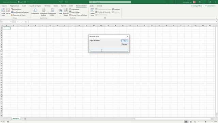
Task: Click the name input text field
Action: 109,50
